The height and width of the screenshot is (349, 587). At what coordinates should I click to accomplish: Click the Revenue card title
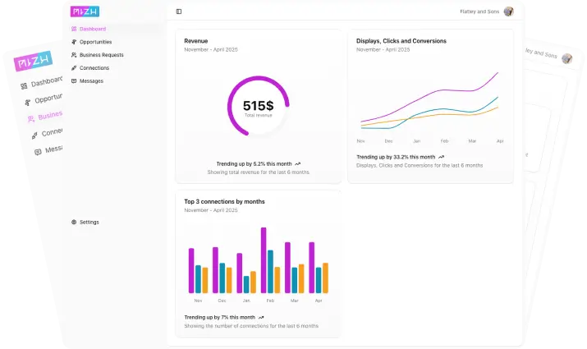195,41
